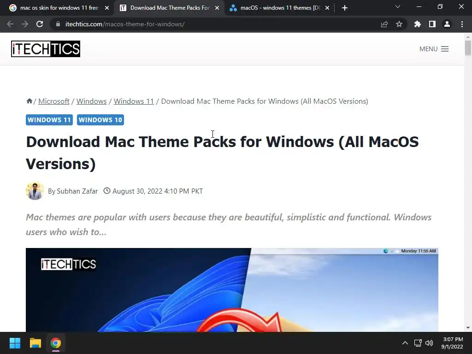Click the WINDOWS 11 category tag
472x354 pixels.
click(x=49, y=120)
